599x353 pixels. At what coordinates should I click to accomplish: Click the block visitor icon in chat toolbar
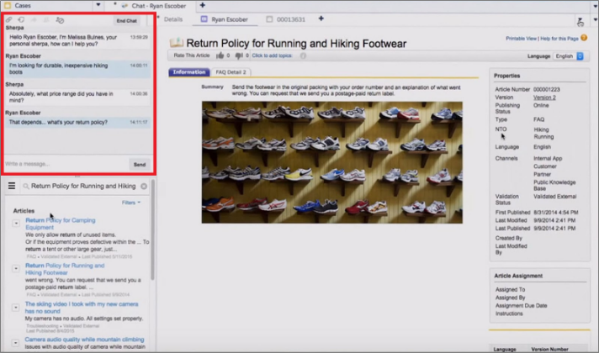[x=60, y=20]
